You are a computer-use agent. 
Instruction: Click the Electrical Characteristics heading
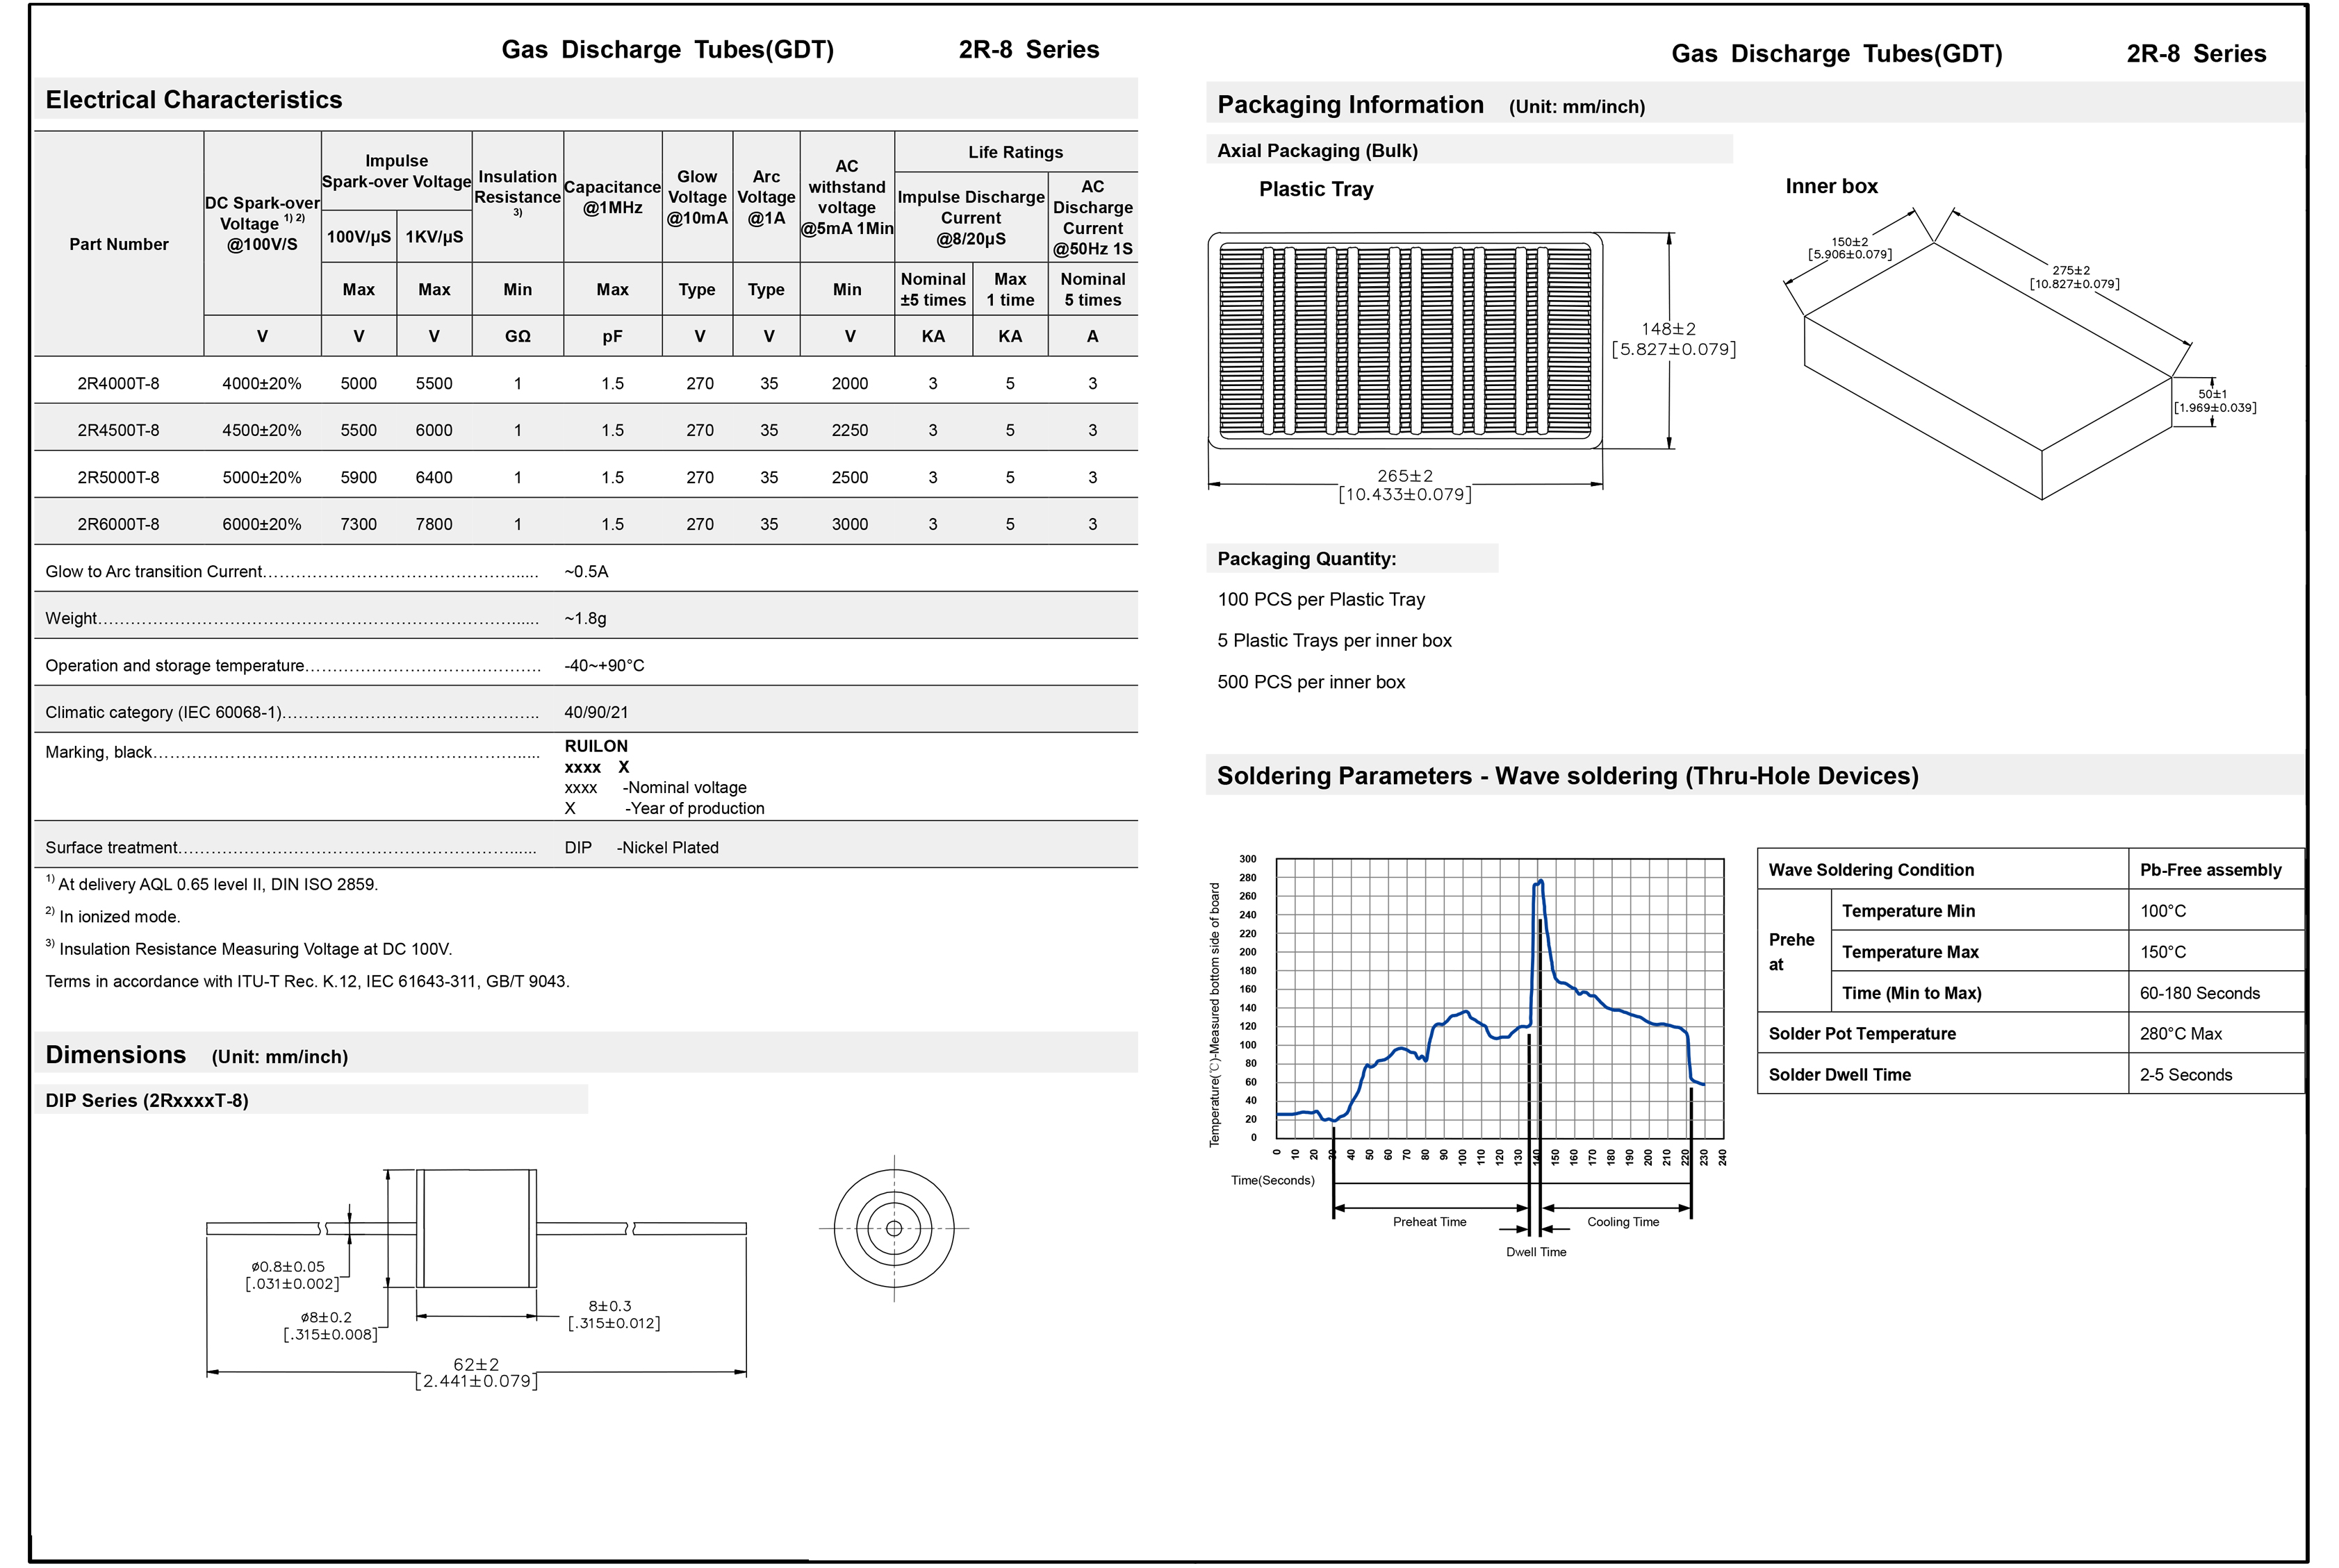click(194, 100)
